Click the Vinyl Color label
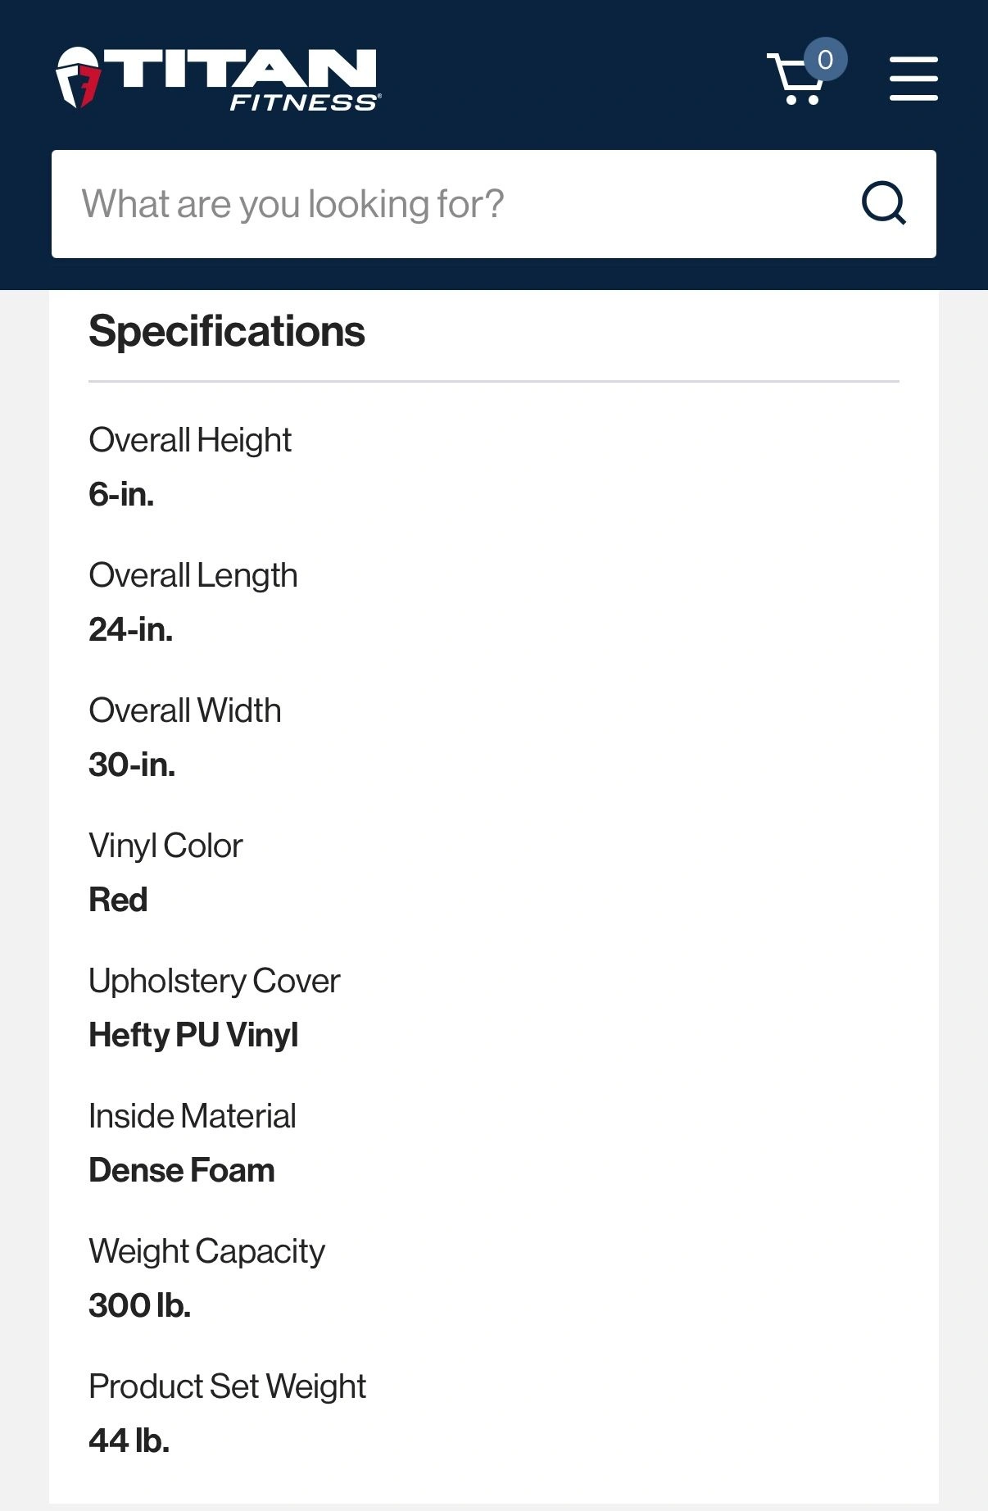Viewport: 988px width, 1511px height. pyautogui.click(x=166, y=846)
